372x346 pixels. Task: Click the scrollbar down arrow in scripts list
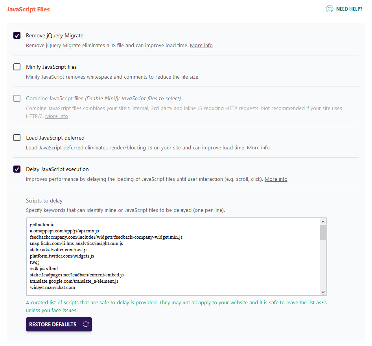pyautogui.click(x=323, y=292)
